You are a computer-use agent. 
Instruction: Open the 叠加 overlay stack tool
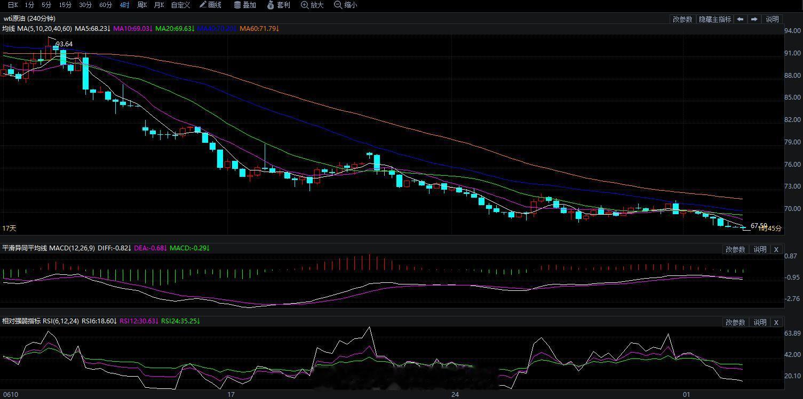coord(245,5)
